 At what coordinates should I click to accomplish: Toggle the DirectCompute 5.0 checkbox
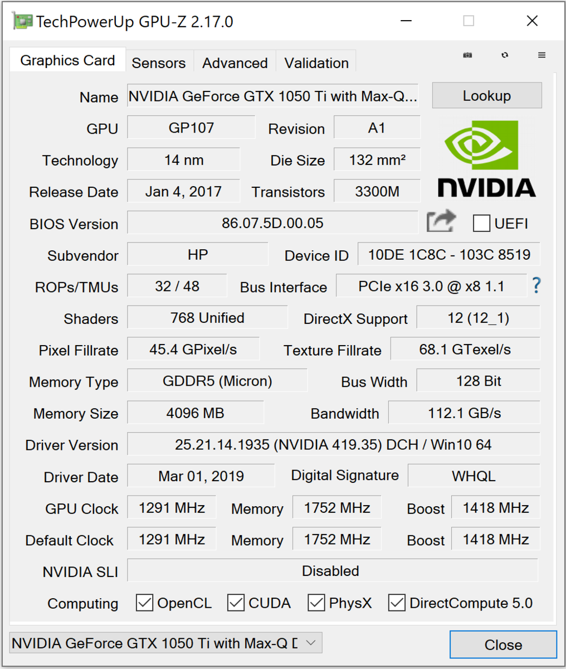coord(397,603)
